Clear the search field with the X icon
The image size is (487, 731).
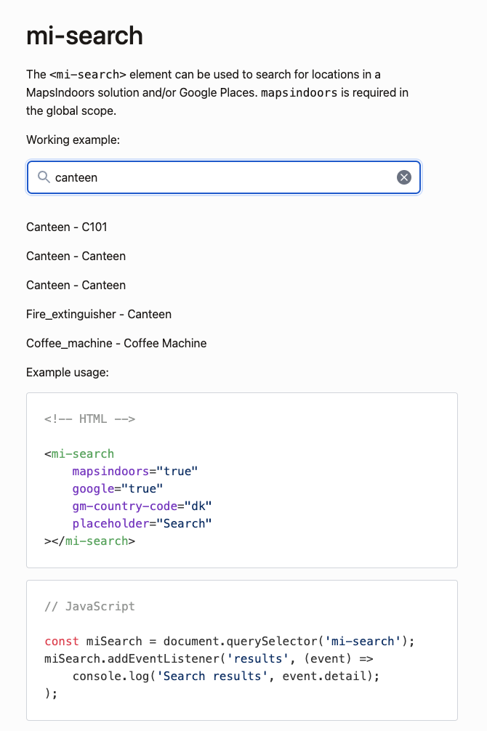(x=404, y=177)
